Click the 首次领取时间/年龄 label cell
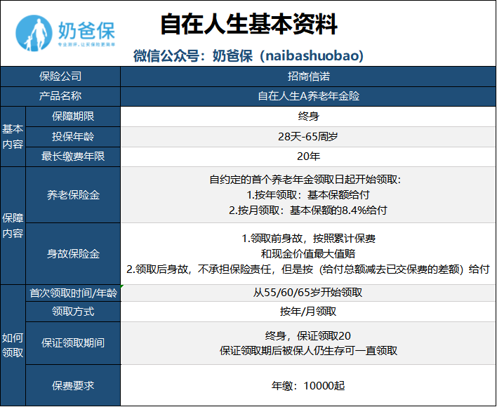Image resolution: width=497 pixels, height=407 pixels. click(73, 293)
